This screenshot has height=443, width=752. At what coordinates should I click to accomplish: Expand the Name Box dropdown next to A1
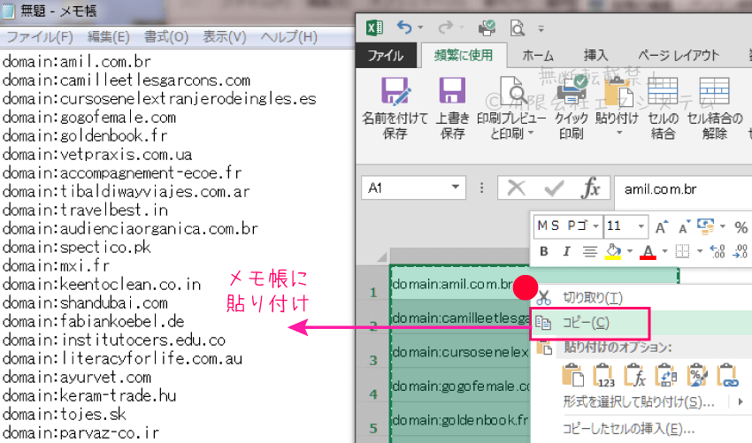(455, 187)
